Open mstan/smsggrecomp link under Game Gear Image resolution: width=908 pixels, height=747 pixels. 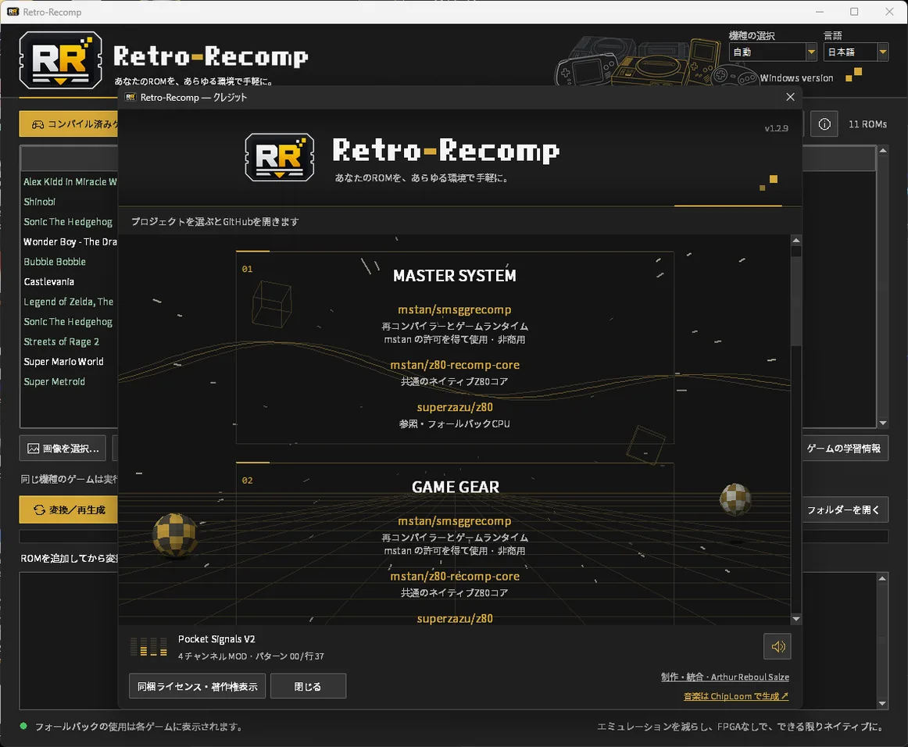(x=455, y=521)
